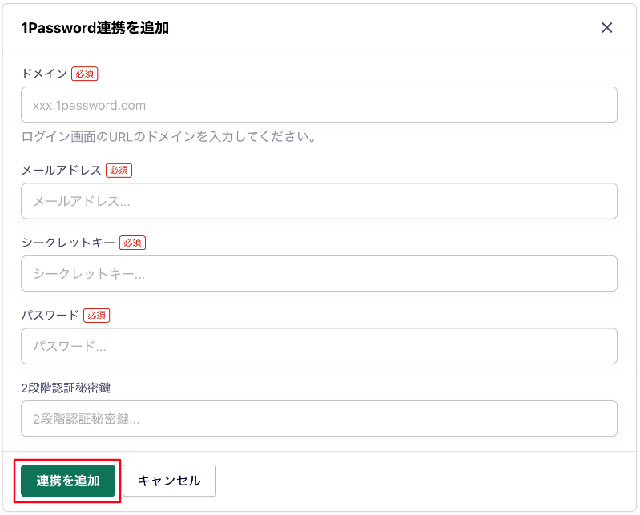Click the ログイン画面のURL helper text
The height and width of the screenshot is (515, 640).
coord(168,136)
